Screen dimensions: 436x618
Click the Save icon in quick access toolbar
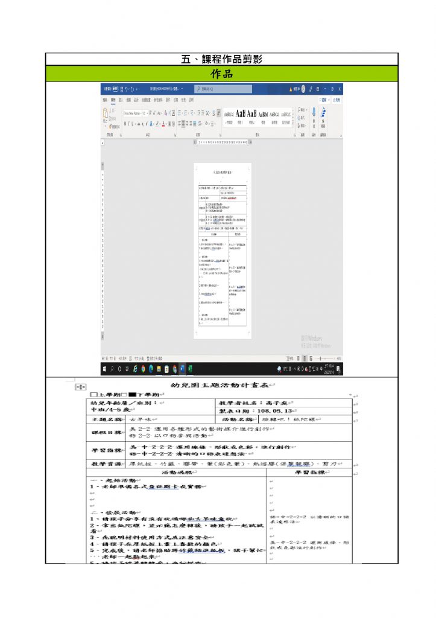tap(122, 89)
